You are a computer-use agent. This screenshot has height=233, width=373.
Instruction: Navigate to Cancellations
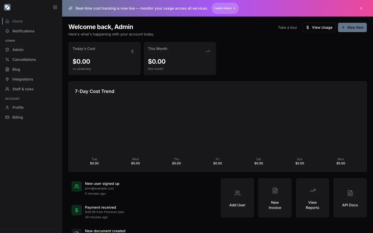tap(31, 60)
